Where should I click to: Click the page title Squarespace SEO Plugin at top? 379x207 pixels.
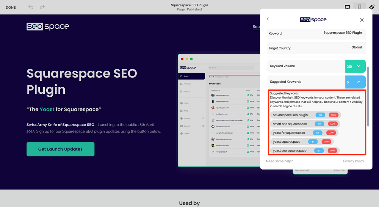pos(189,5)
